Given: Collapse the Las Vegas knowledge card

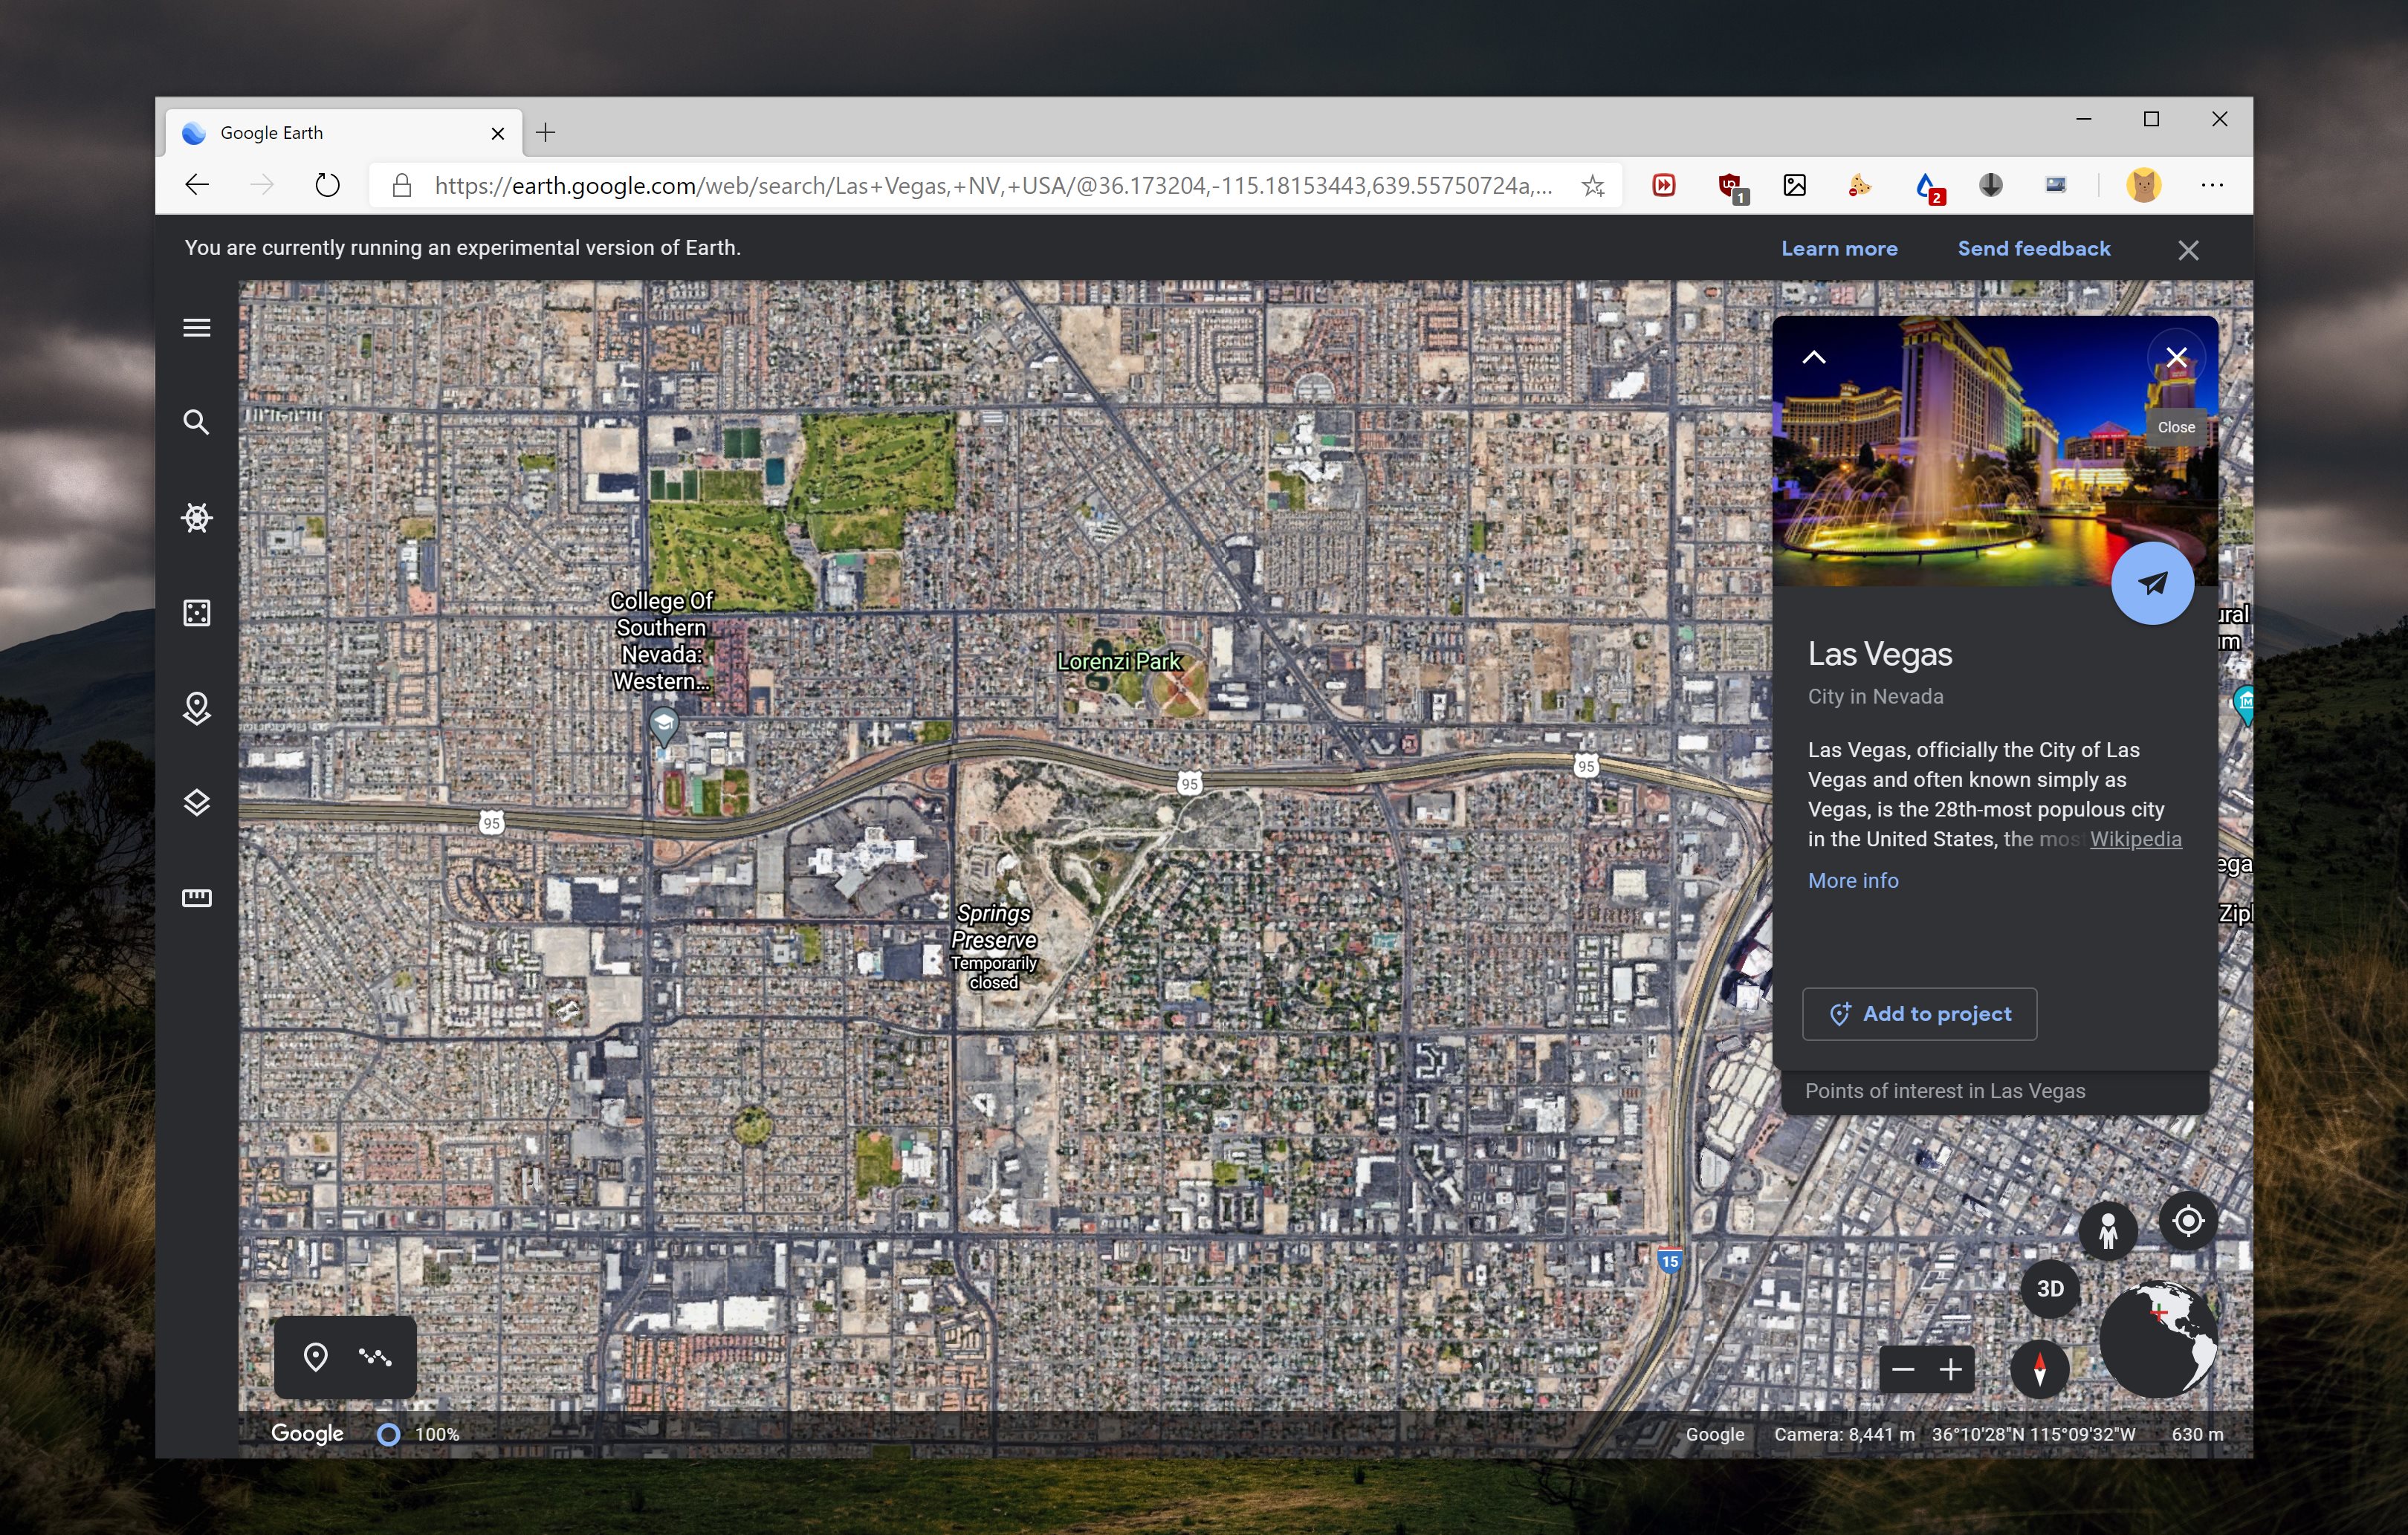Looking at the screenshot, I should click(1813, 357).
